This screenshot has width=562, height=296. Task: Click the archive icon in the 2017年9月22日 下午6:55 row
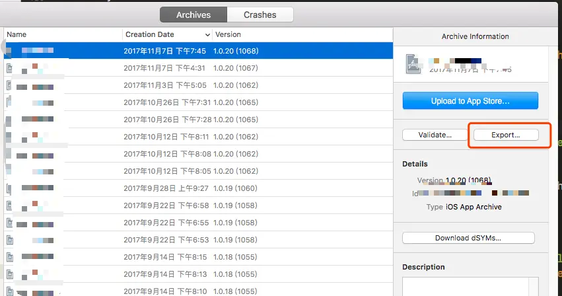[x=10, y=223]
